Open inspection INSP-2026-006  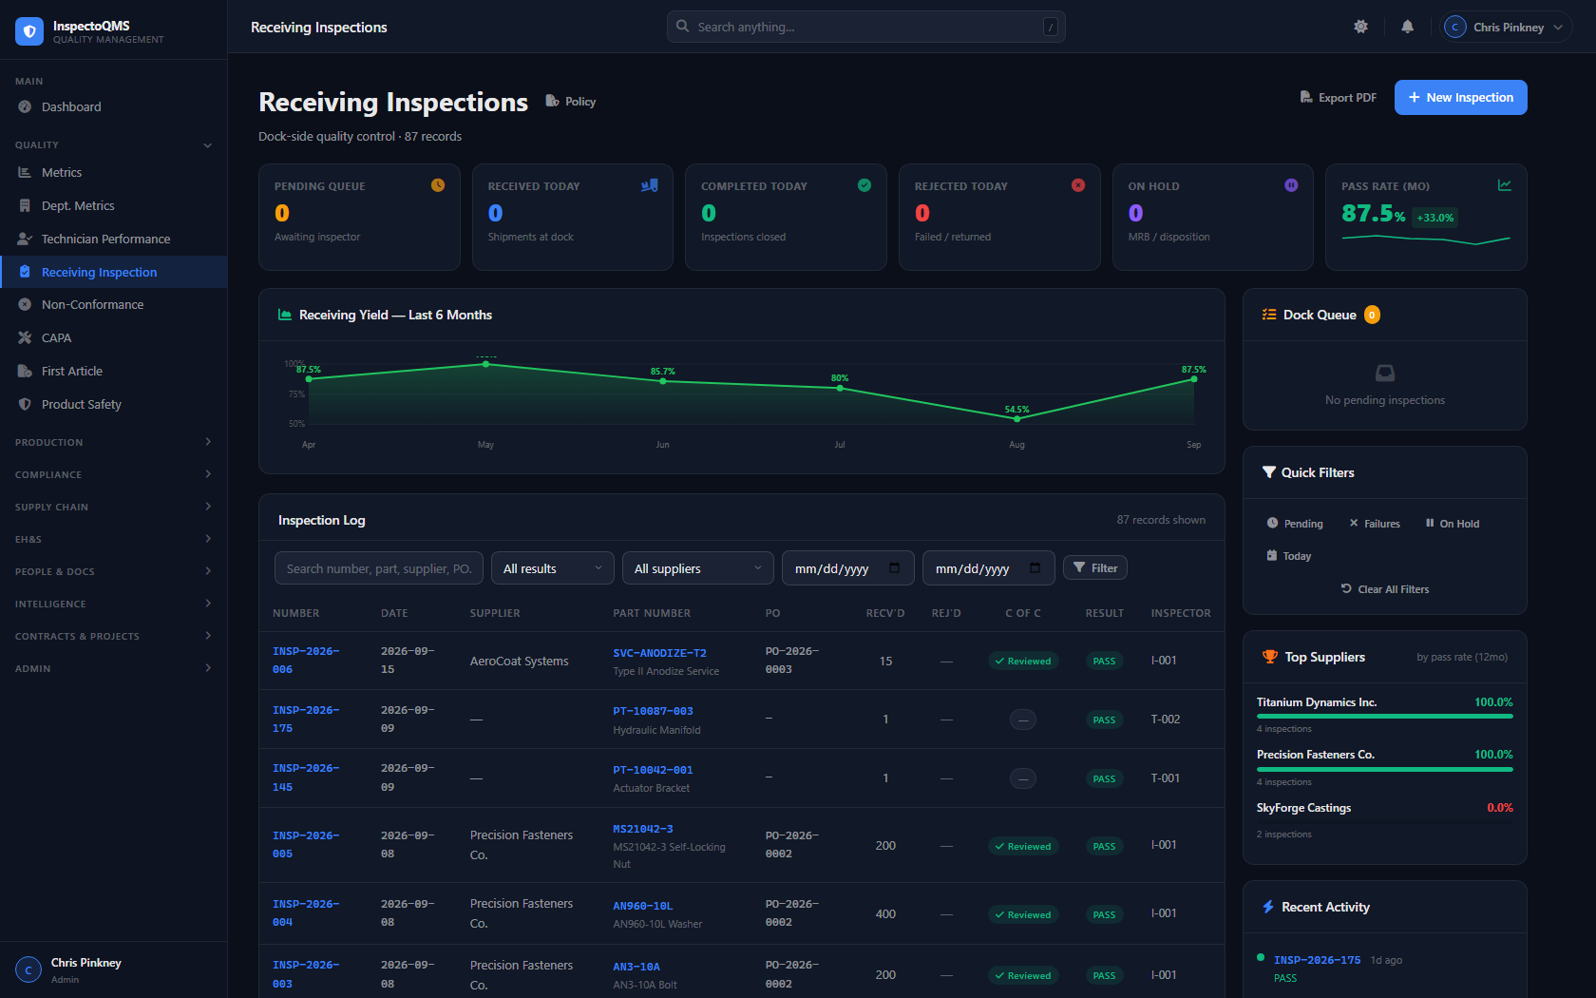point(306,660)
